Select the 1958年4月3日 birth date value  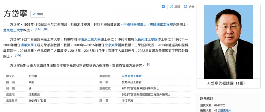[x=38, y=101]
